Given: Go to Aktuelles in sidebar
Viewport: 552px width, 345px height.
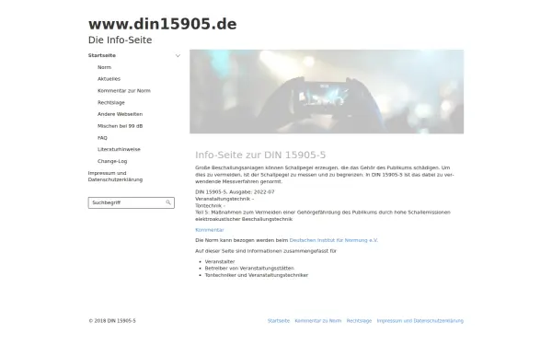Looking at the screenshot, I should (x=109, y=79).
